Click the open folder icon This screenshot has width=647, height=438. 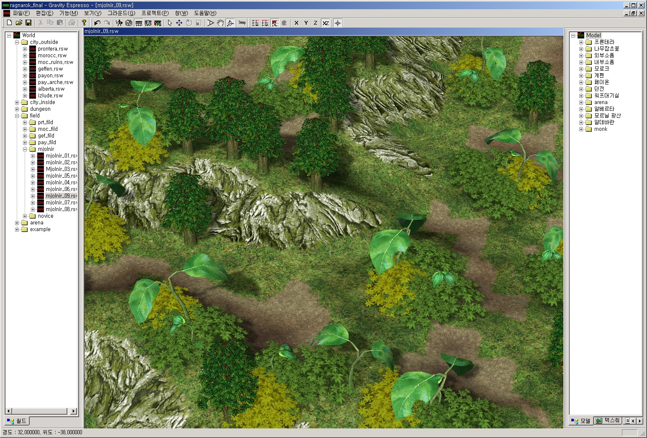pyautogui.click(x=19, y=23)
